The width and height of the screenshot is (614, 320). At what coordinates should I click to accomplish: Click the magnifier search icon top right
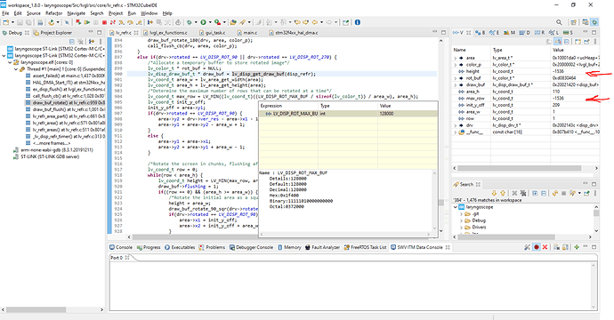559,22
